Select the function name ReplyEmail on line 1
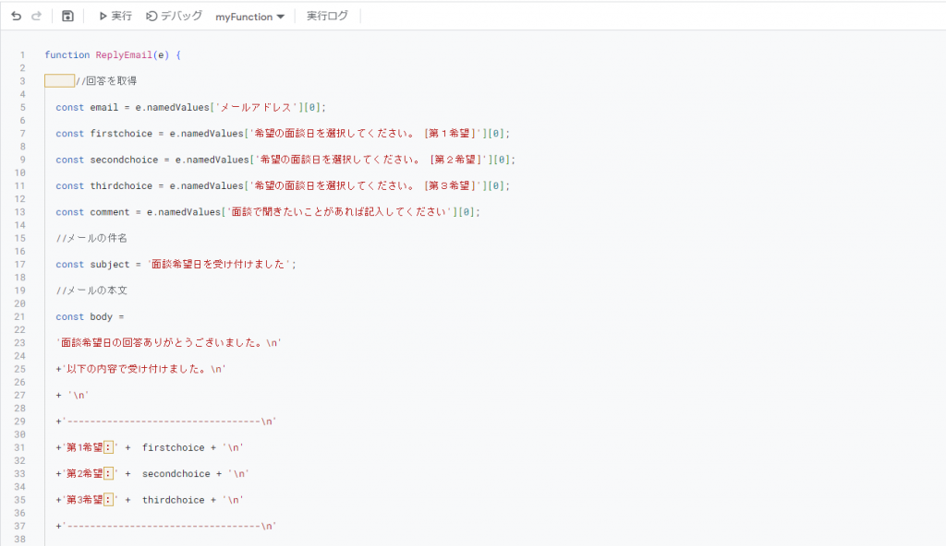The width and height of the screenshot is (946, 546). [x=125, y=54]
